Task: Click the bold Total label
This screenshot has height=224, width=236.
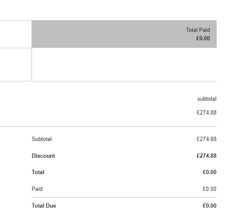Action: tap(38, 172)
